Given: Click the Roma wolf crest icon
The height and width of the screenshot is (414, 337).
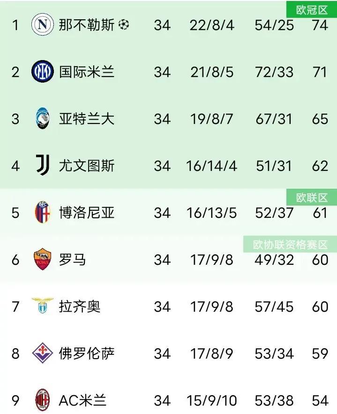Looking at the screenshot, I should point(43,259).
